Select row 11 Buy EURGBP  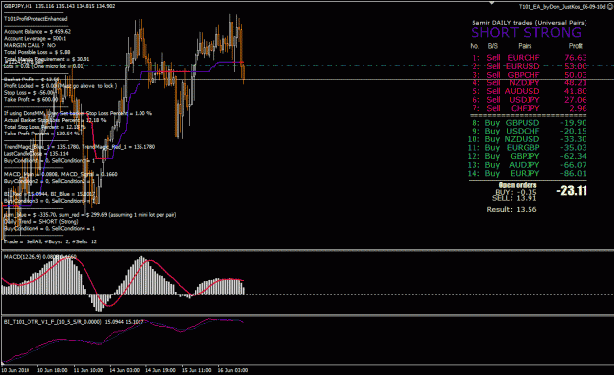click(528, 148)
